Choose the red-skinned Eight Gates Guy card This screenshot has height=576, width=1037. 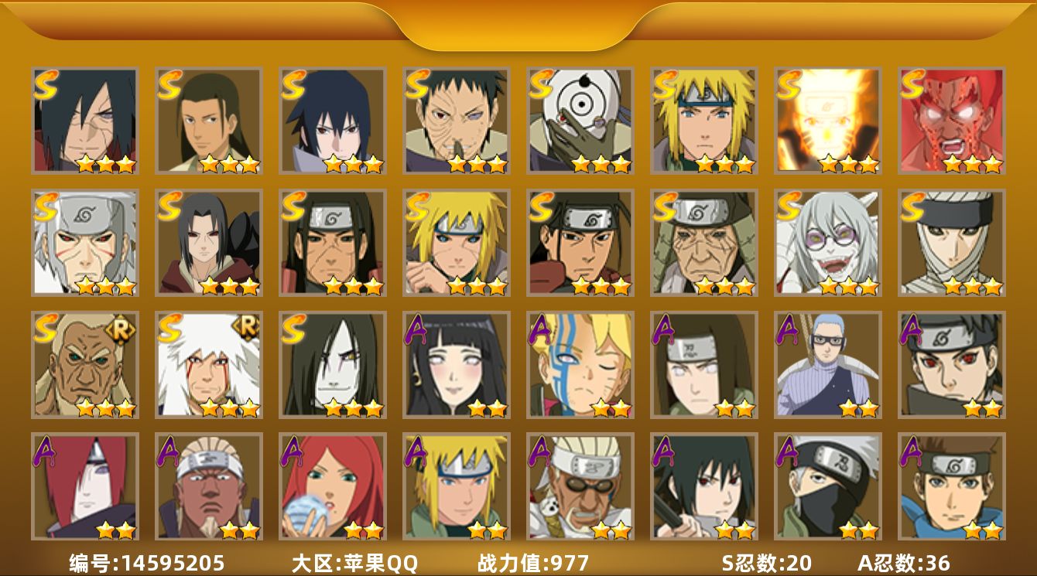click(x=952, y=120)
